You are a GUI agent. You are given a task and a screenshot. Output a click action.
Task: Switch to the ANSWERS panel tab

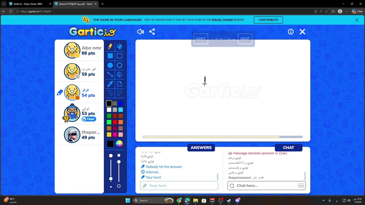tap(201, 147)
